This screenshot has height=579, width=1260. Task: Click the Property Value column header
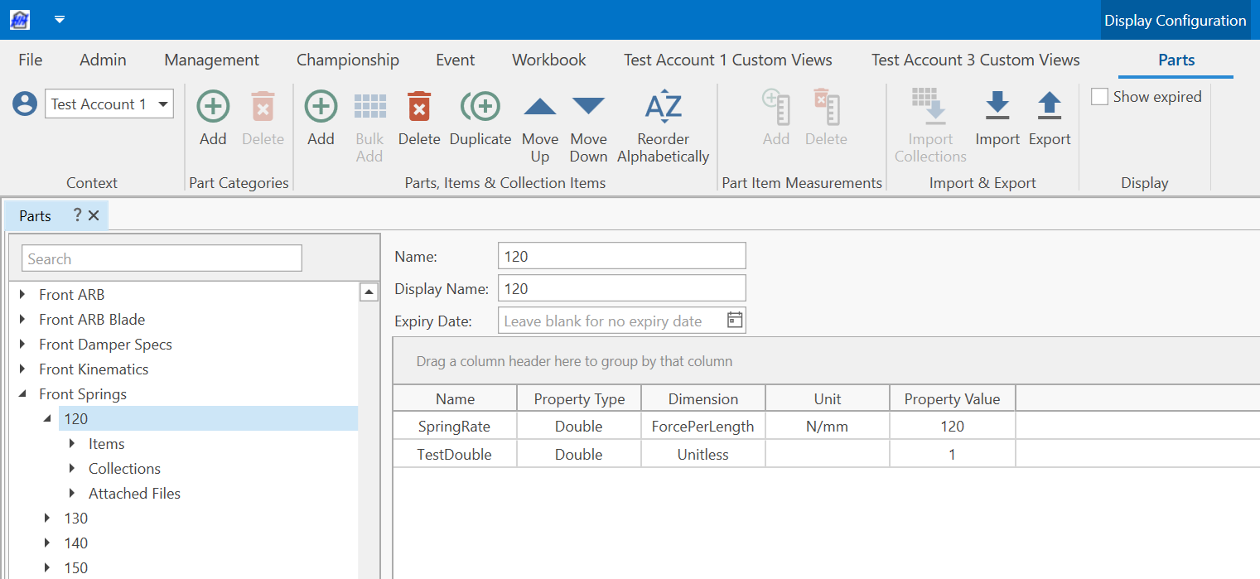click(x=952, y=399)
